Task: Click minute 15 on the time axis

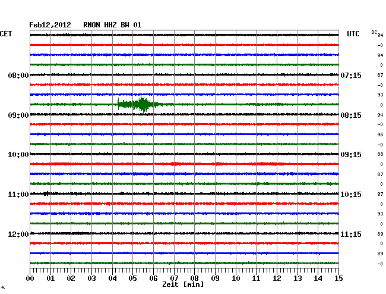Action: tap(338, 279)
